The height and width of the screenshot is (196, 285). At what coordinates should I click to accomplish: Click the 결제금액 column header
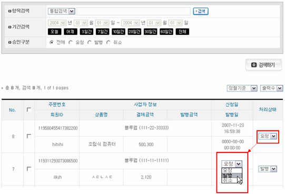pyautogui.click(x=145, y=115)
